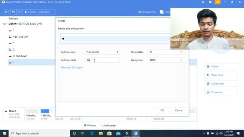Open the help question mark icon

(x=210, y=2)
